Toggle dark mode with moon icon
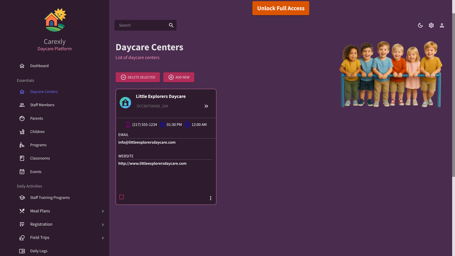455x256 pixels. (x=420, y=25)
